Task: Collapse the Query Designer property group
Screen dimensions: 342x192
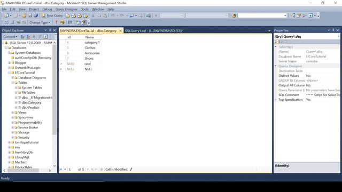Action: pos(276,66)
